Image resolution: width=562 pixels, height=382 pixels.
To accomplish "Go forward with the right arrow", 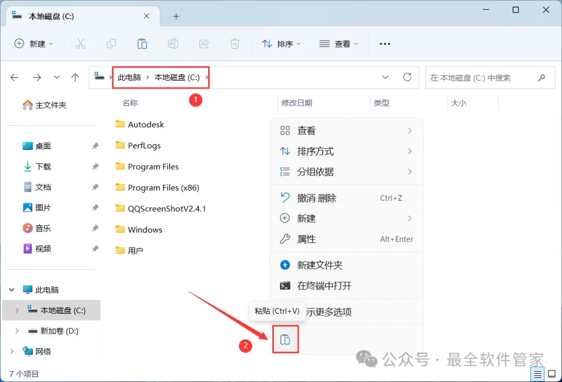I will 37,78.
